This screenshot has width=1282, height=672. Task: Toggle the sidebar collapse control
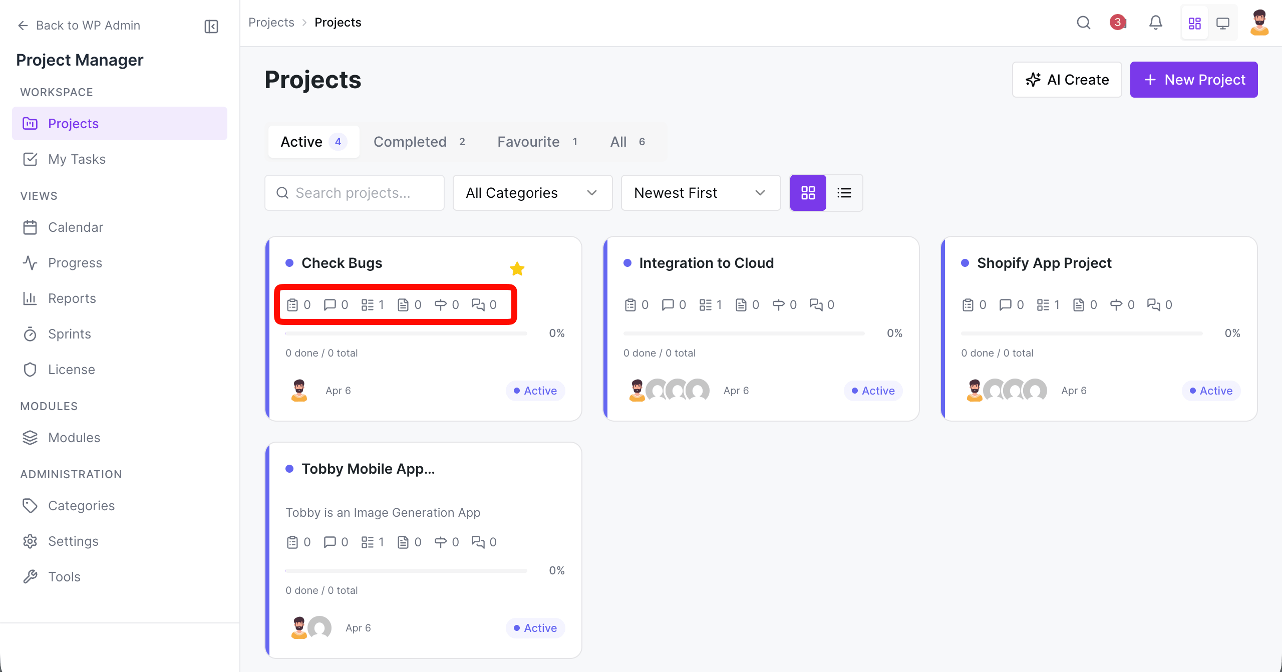click(x=211, y=26)
